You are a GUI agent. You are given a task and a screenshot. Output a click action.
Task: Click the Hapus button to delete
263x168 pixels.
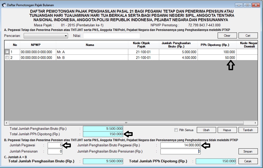[x=227, y=130]
